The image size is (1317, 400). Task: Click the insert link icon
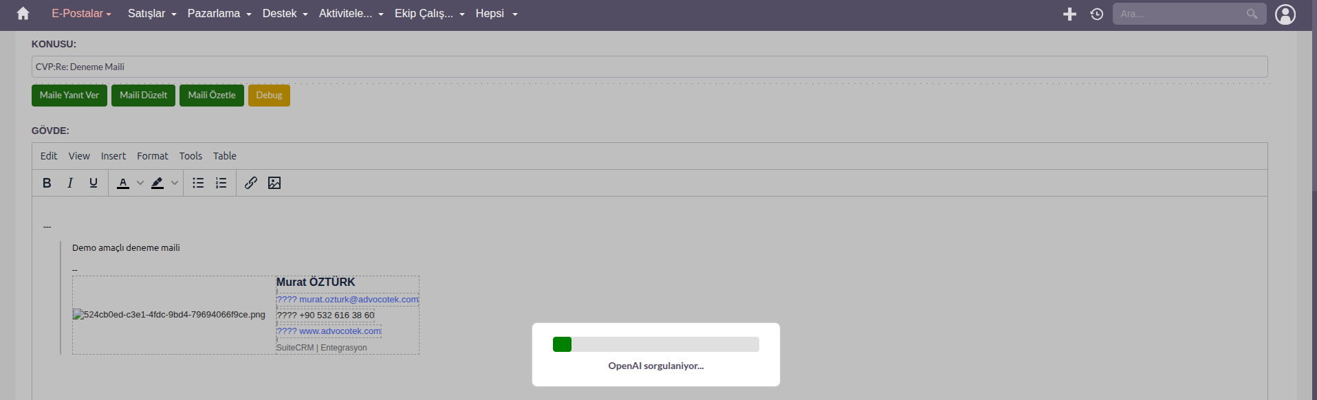tap(251, 183)
